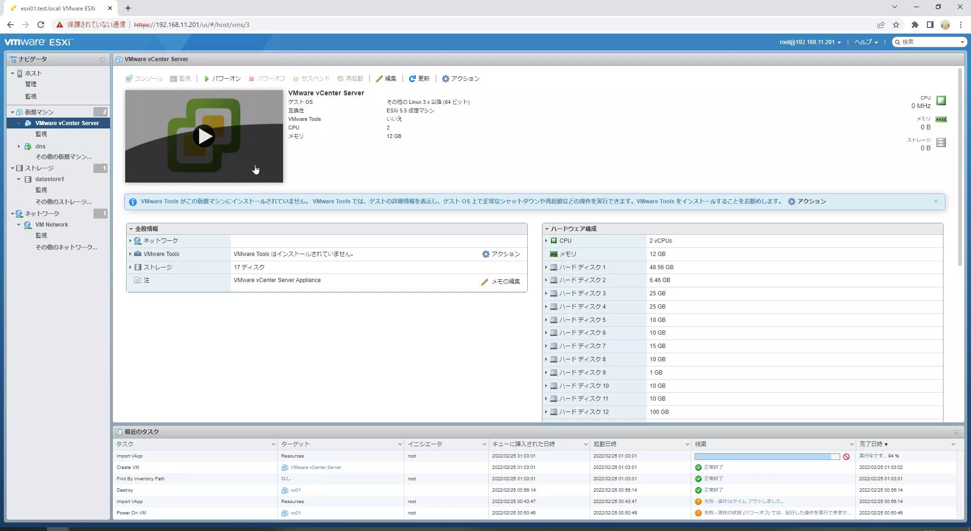Image resolution: width=971 pixels, height=531 pixels.
Task: Click the Edit (編集) pencil button
Action: pos(386,79)
